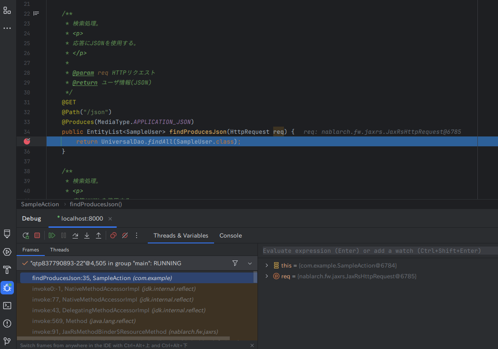The width and height of the screenshot is (498, 349).
Task: Expand the this variable
Action: tap(266, 265)
